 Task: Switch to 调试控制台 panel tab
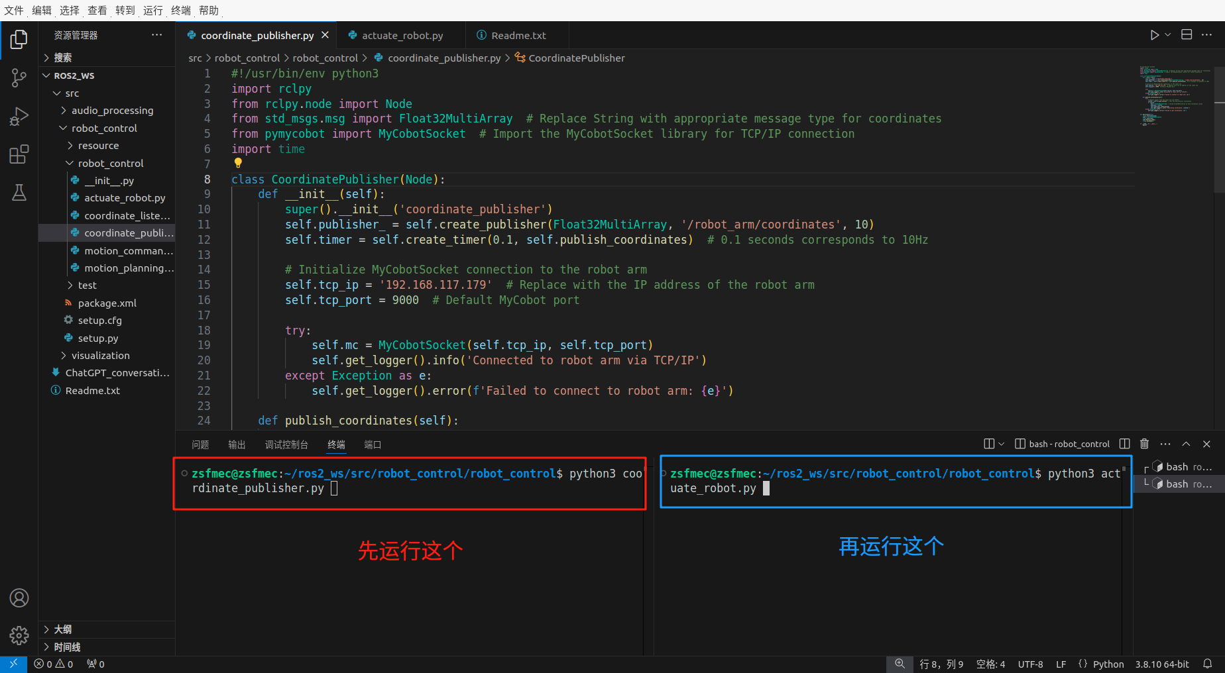pos(286,444)
